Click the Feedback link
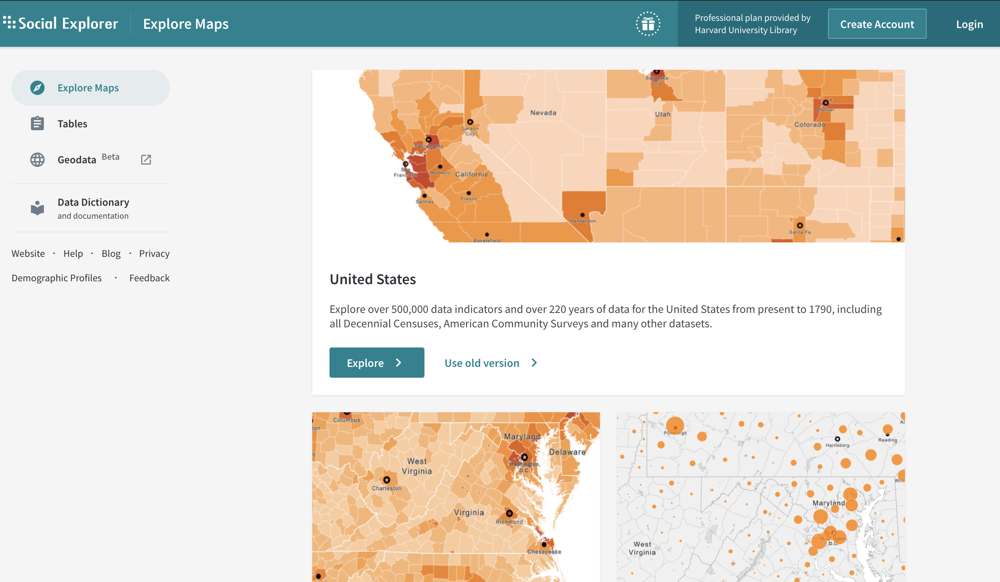1000x582 pixels. [x=149, y=278]
